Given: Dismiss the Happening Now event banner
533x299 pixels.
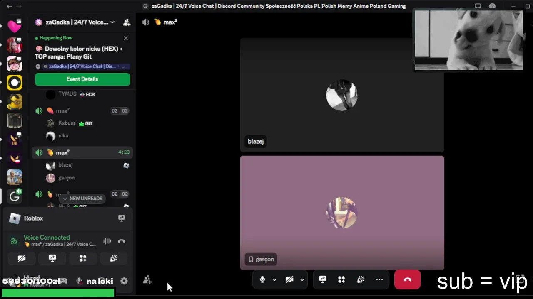Looking at the screenshot, I should tap(126, 38).
